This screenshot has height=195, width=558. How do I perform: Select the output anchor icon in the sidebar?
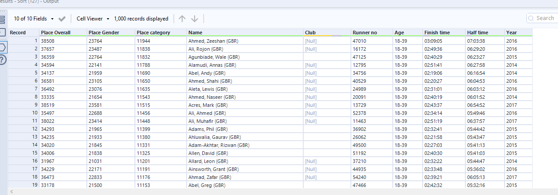click(2, 47)
